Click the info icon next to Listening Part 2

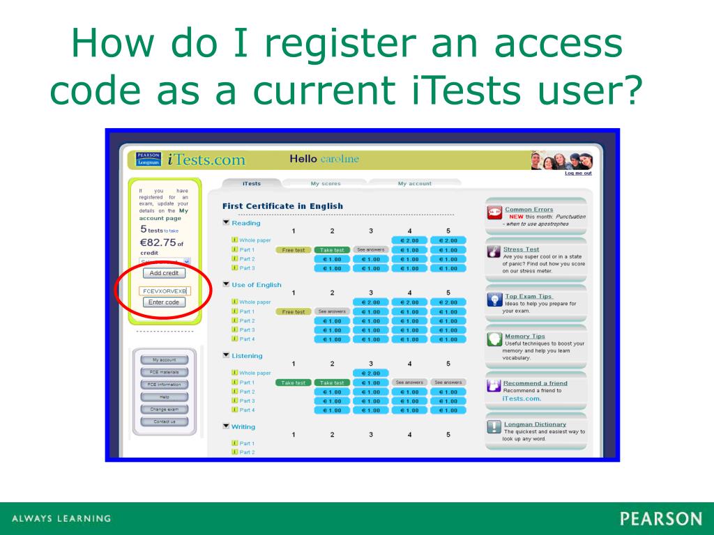234,391
